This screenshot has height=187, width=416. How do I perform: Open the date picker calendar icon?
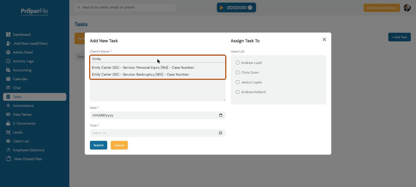(x=221, y=115)
